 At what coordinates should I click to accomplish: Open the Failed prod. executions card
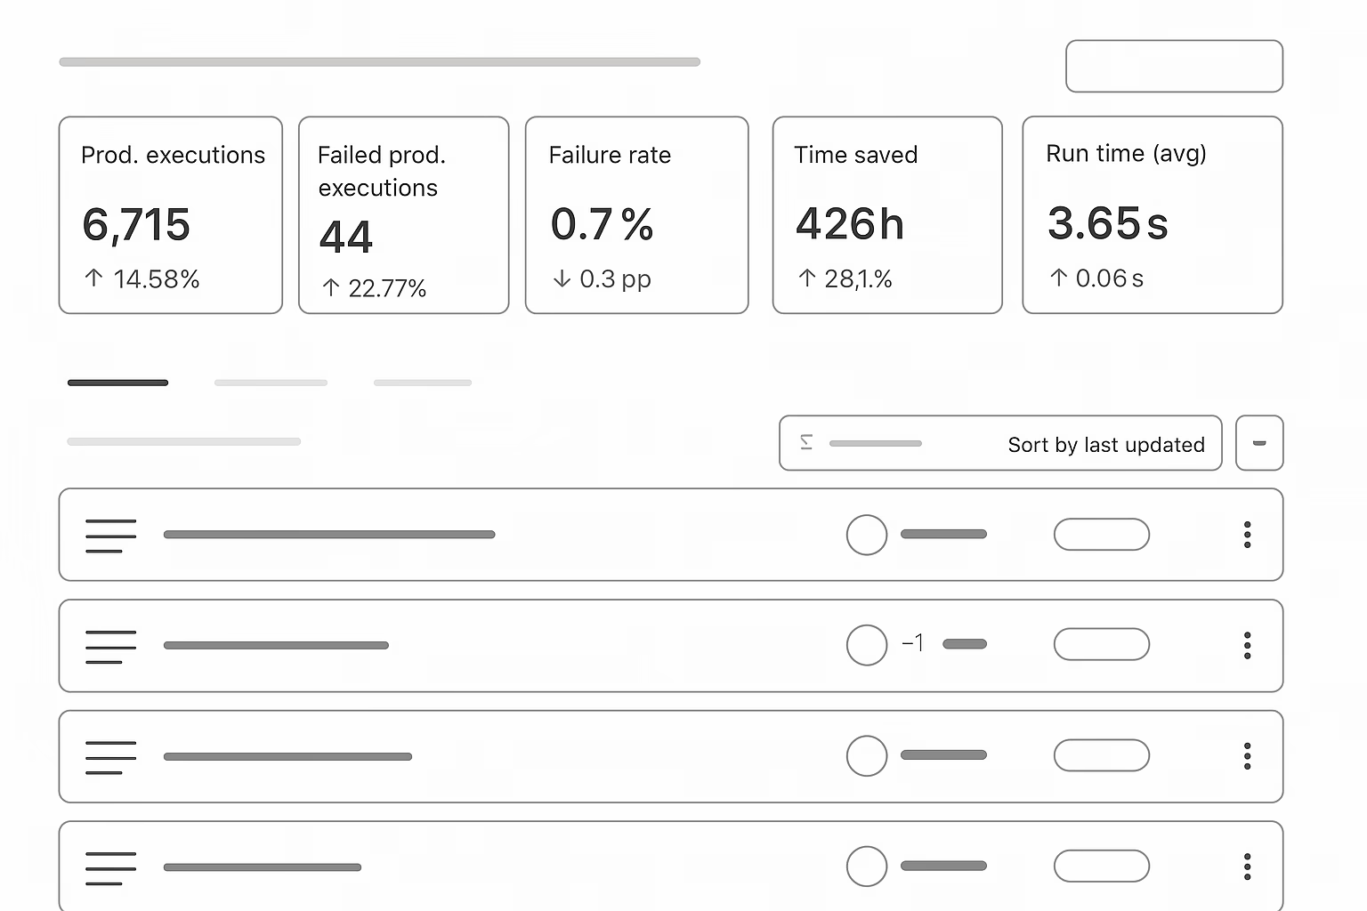click(x=404, y=215)
